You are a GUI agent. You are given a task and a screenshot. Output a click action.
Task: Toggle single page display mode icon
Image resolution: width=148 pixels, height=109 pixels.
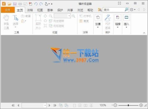pyautogui.click(x=74, y=105)
